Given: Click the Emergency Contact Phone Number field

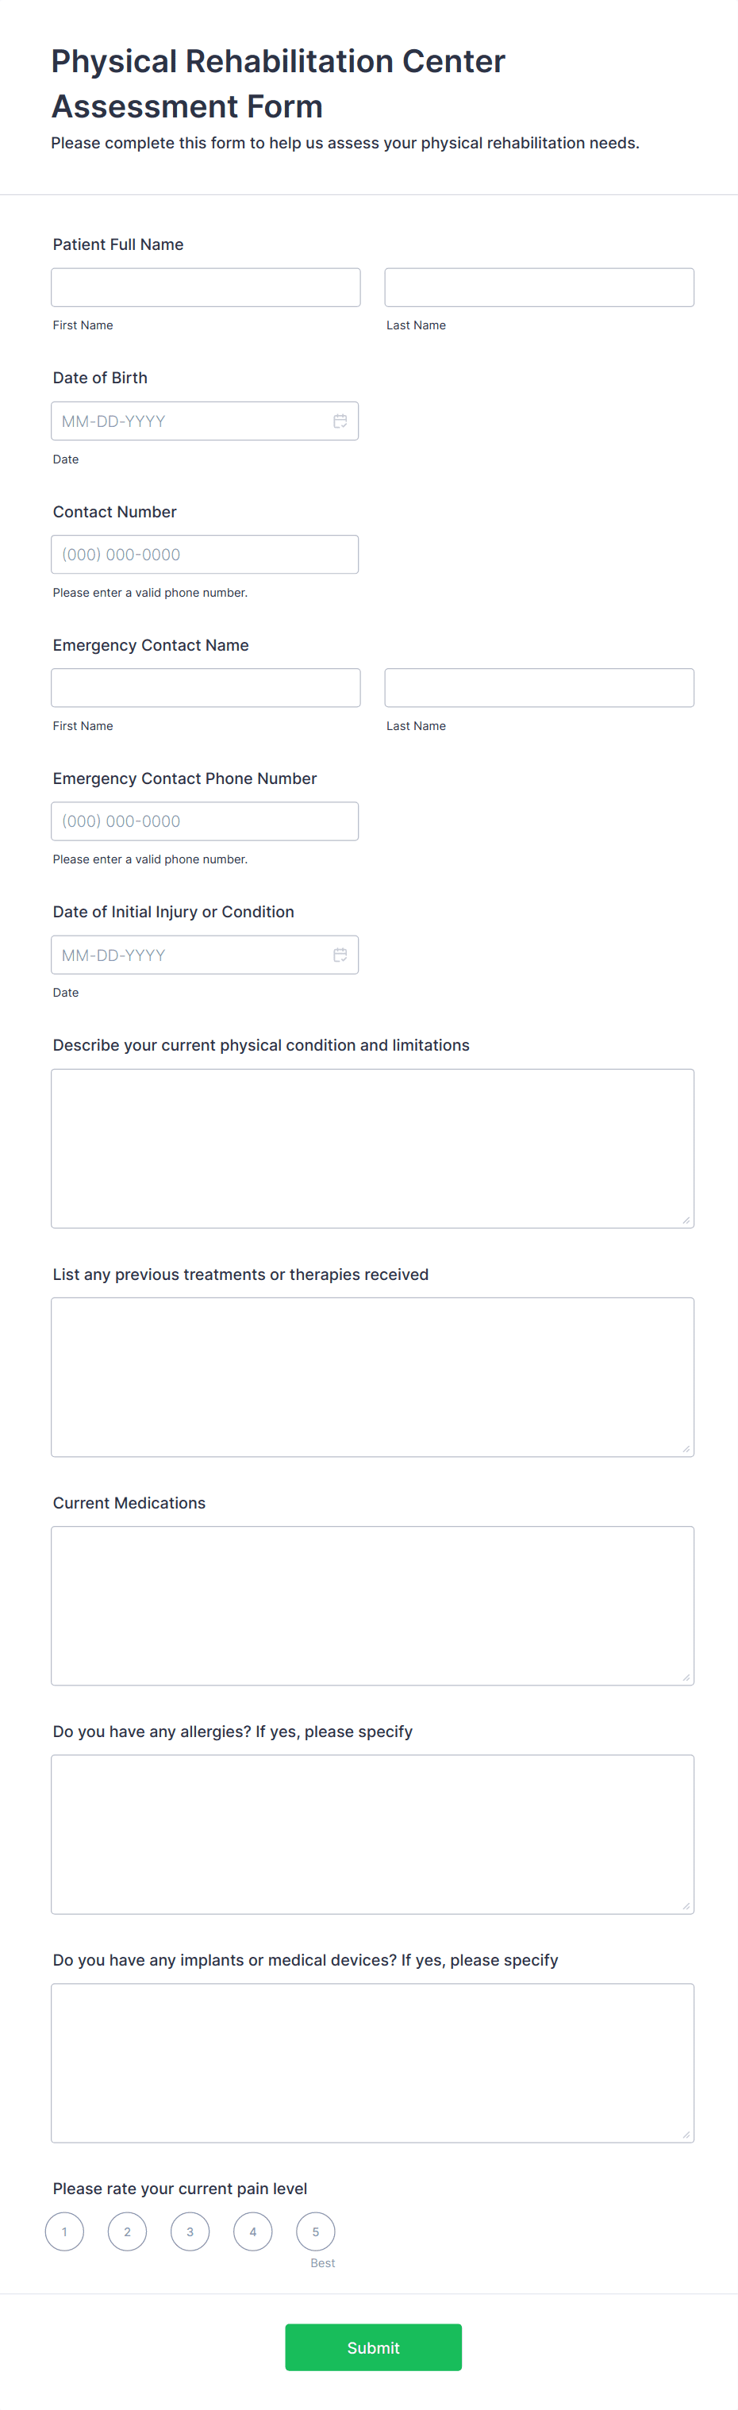Looking at the screenshot, I should pos(205,821).
